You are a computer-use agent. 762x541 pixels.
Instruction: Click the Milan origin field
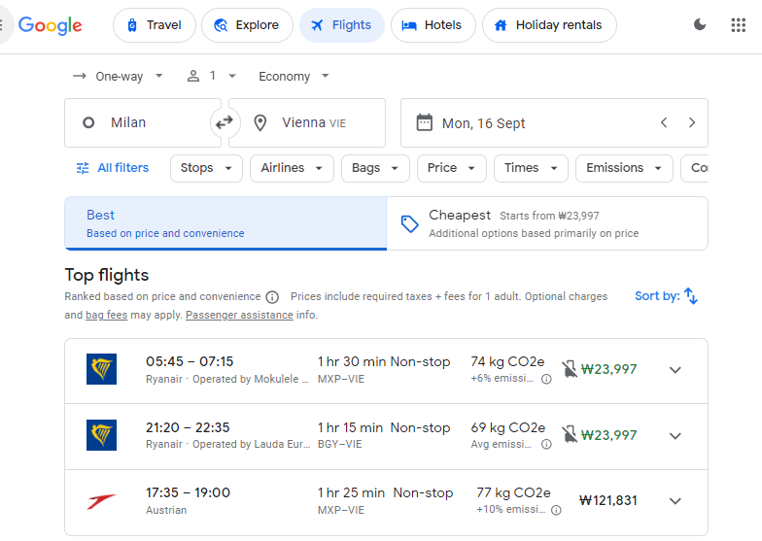[141, 122]
